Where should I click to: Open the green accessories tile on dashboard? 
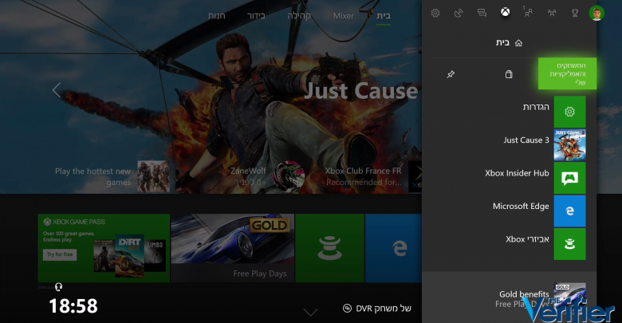pyautogui.click(x=329, y=248)
